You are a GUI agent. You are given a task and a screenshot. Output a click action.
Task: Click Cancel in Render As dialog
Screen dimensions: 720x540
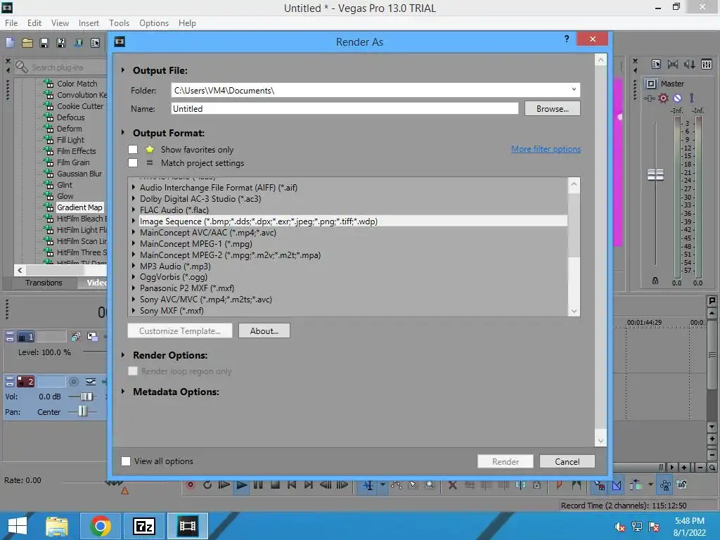[567, 461]
